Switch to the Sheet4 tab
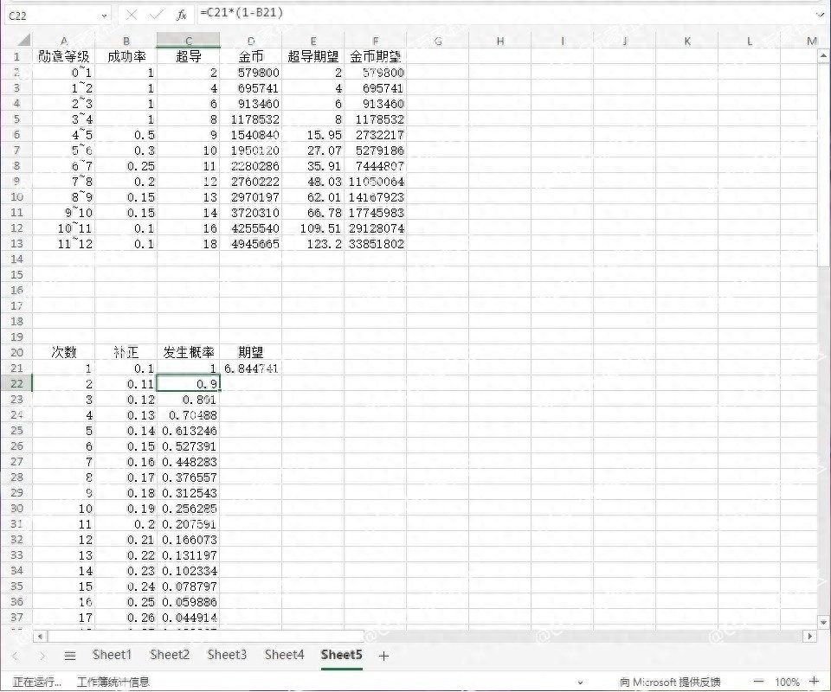 [x=285, y=655]
